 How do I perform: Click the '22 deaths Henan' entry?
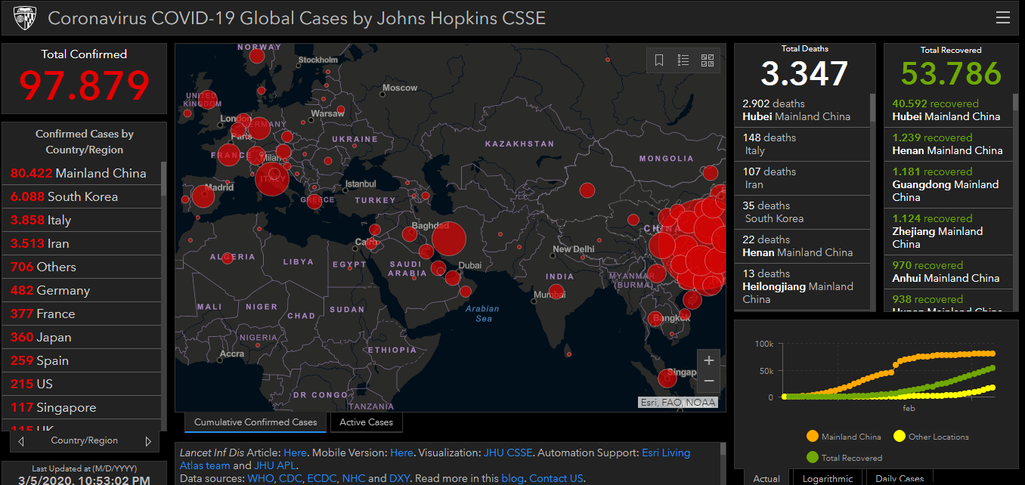(802, 246)
